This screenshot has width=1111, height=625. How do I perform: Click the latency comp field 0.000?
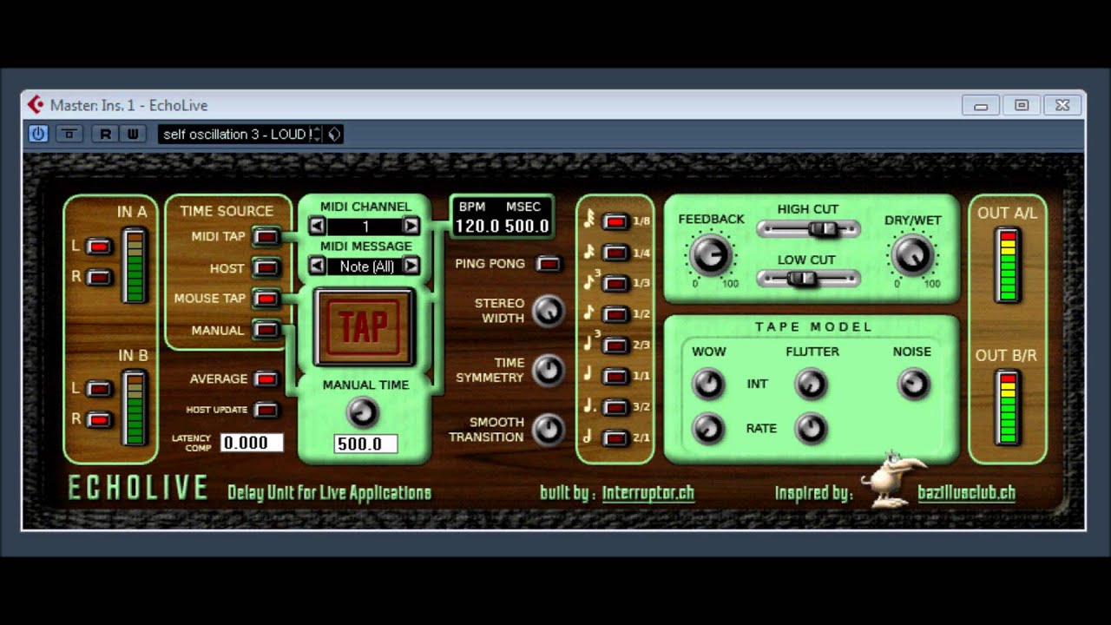251,443
